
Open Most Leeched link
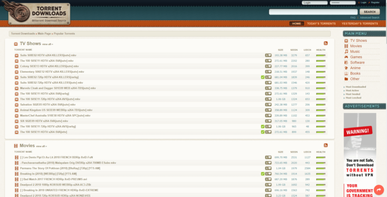pyautogui.click(x=353, y=98)
